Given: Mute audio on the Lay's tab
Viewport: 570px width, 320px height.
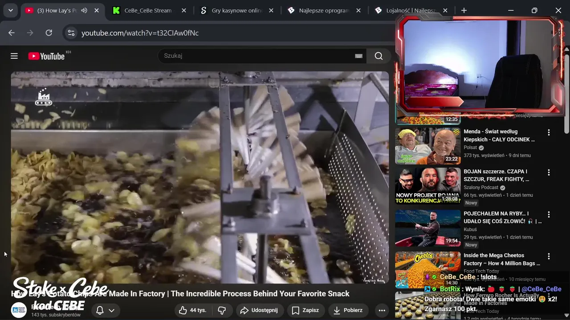Looking at the screenshot, I should [x=84, y=10].
